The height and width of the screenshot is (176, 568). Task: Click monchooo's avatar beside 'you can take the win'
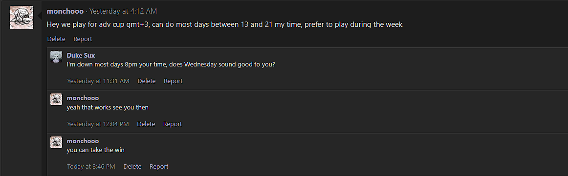56,142
